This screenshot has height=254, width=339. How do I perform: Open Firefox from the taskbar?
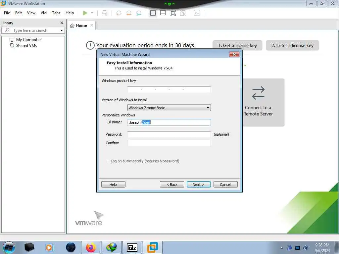click(x=91, y=247)
